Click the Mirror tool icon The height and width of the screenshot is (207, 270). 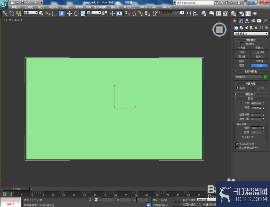pos(189,13)
